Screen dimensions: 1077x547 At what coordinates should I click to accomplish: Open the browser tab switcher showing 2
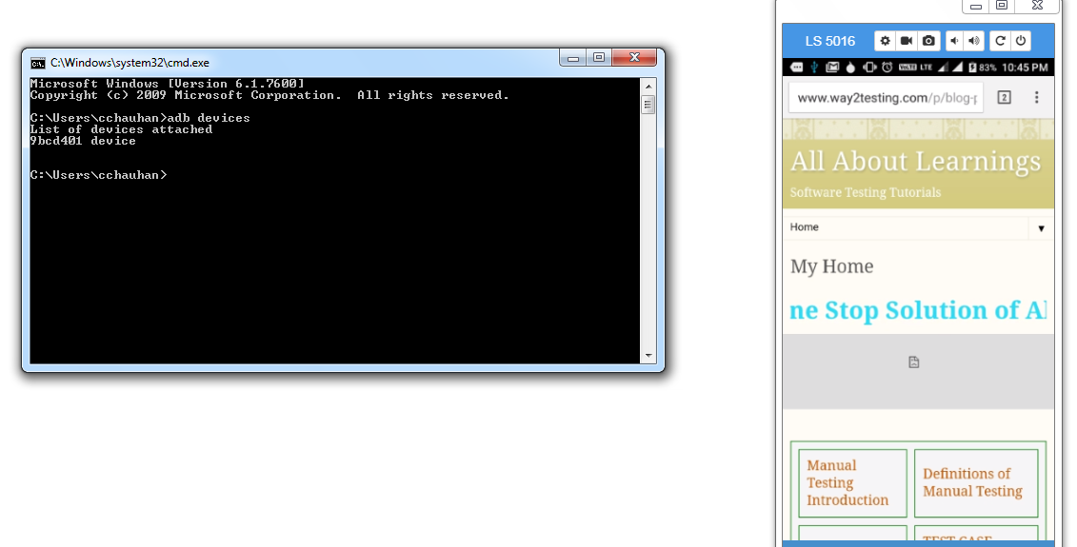(x=1005, y=97)
